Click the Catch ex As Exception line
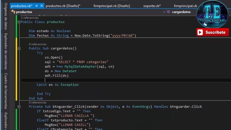 [58, 85]
